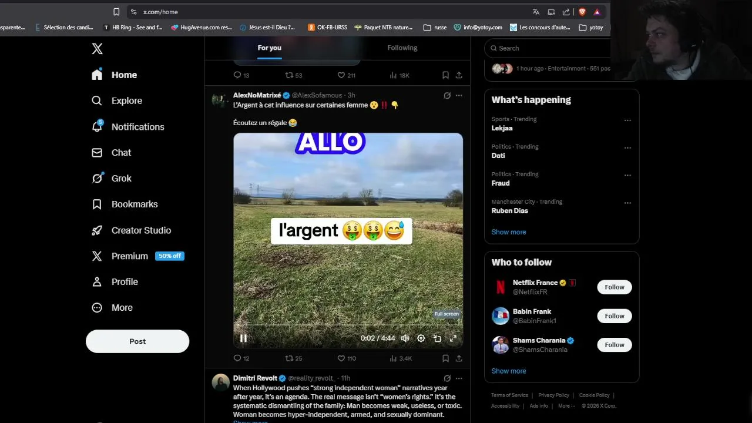Open more options for Dati trend
Viewport: 752px width, 423px height.
point(627,147)
